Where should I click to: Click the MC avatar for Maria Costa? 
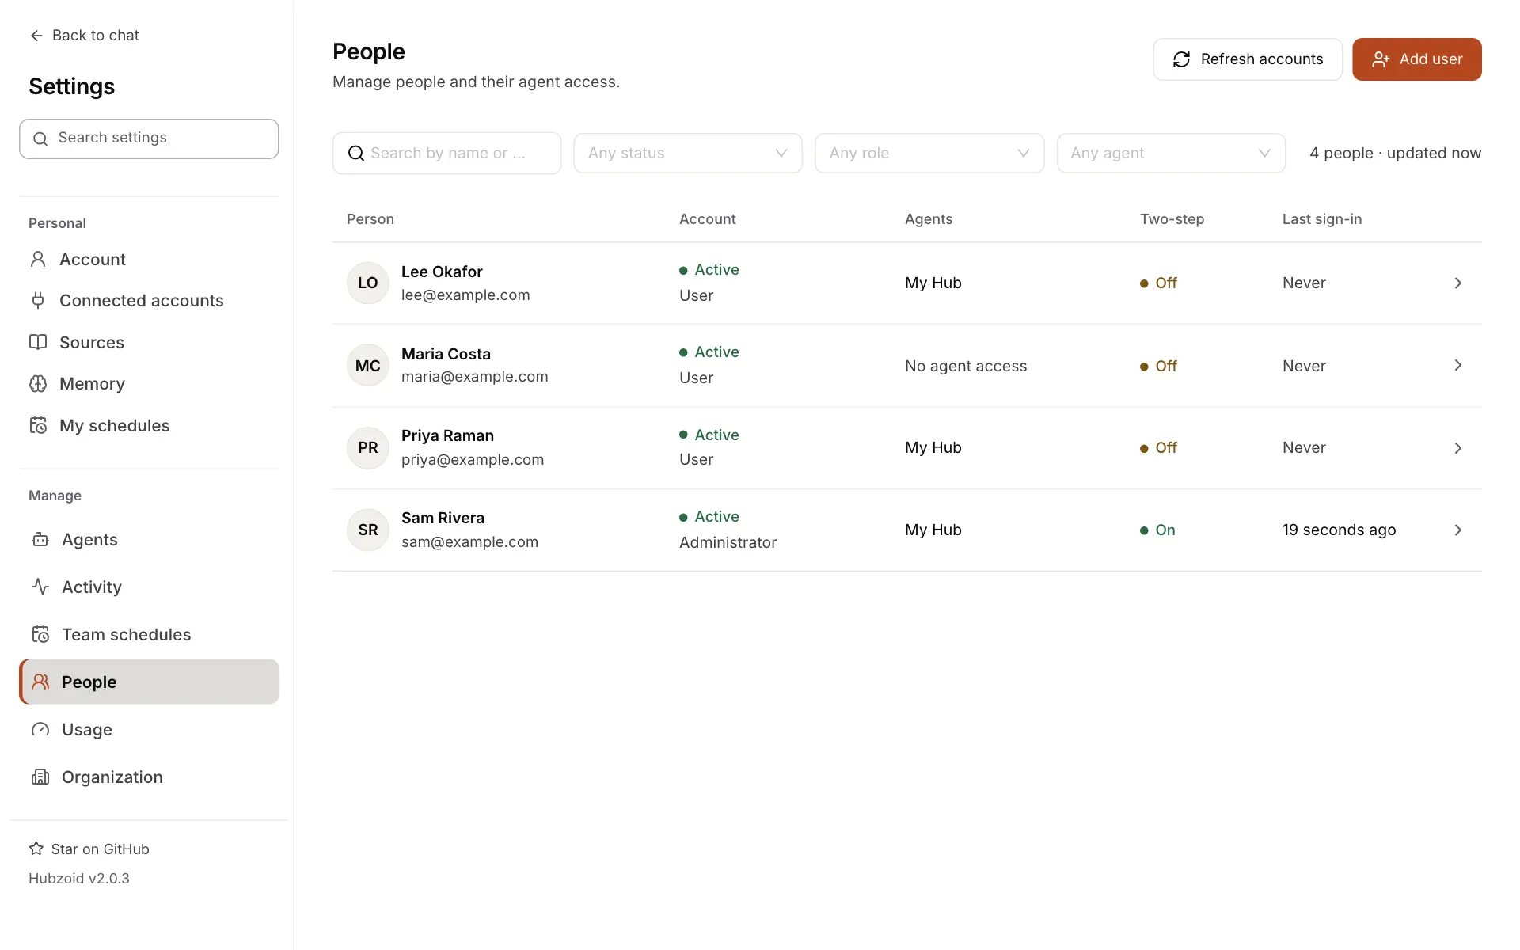[x=368, y=366]
